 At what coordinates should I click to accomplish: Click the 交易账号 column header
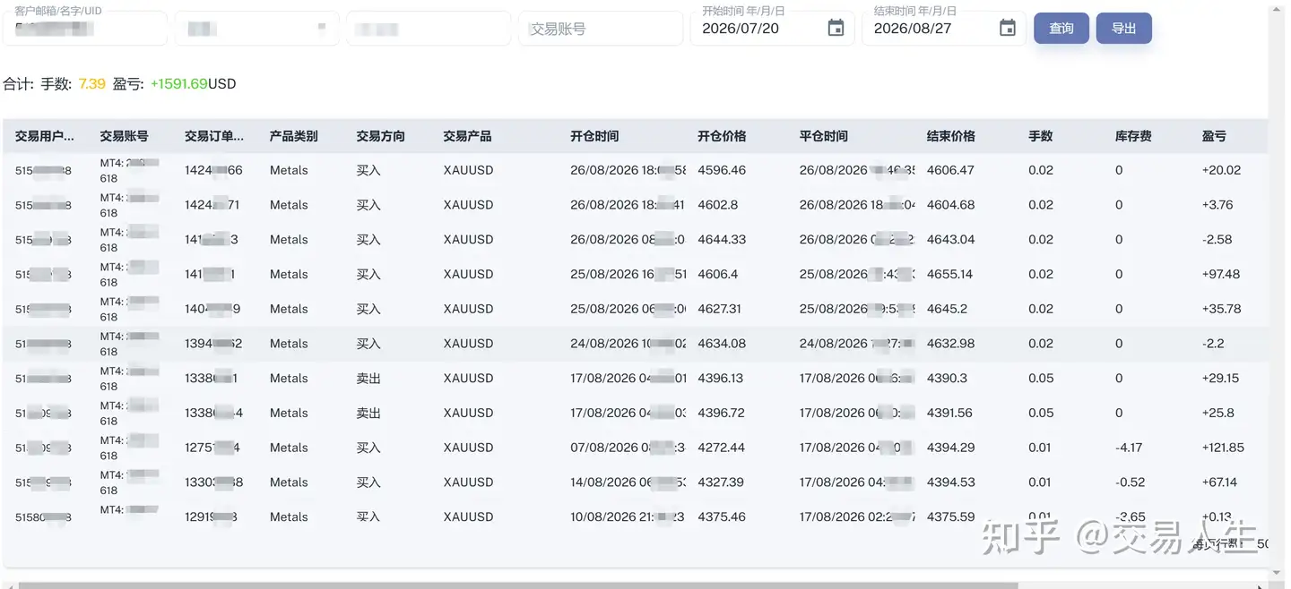124,136
